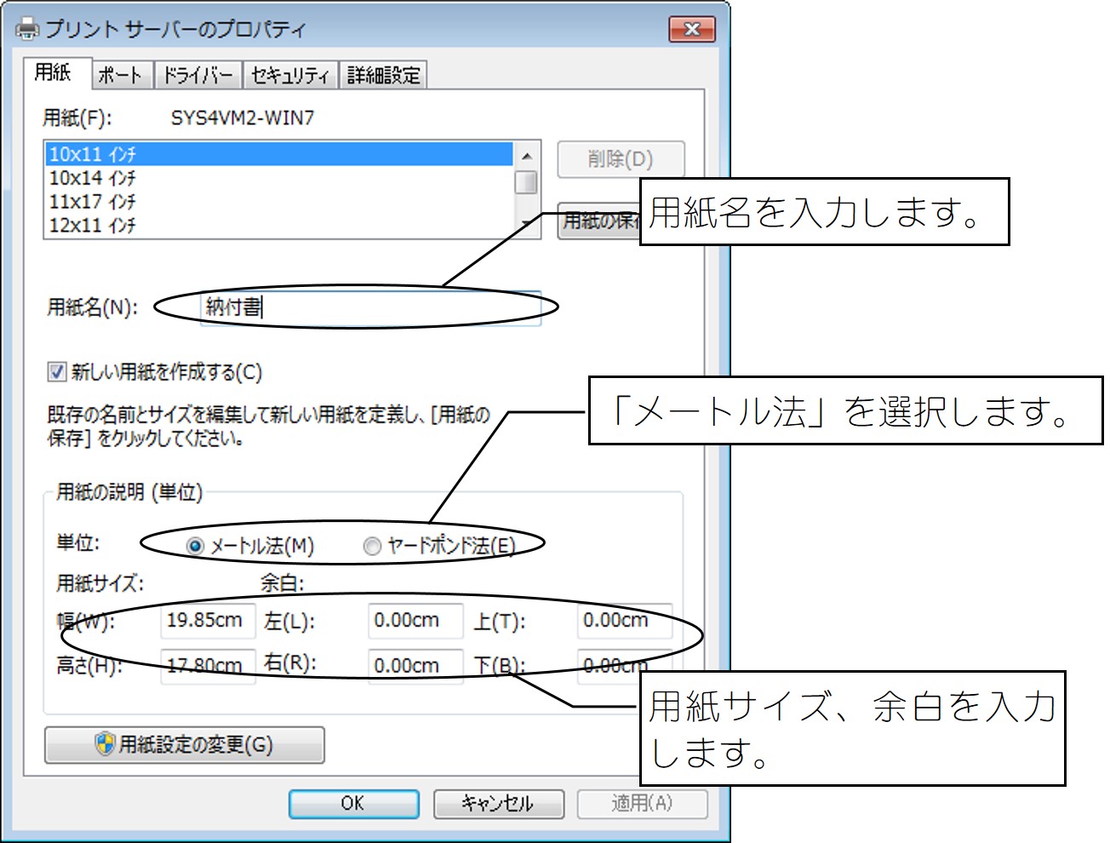Image resolution: width=1110 pixels, height=843 pixels.
Task: Click the list scrollbar down arrow
Action: pos(527,224)
